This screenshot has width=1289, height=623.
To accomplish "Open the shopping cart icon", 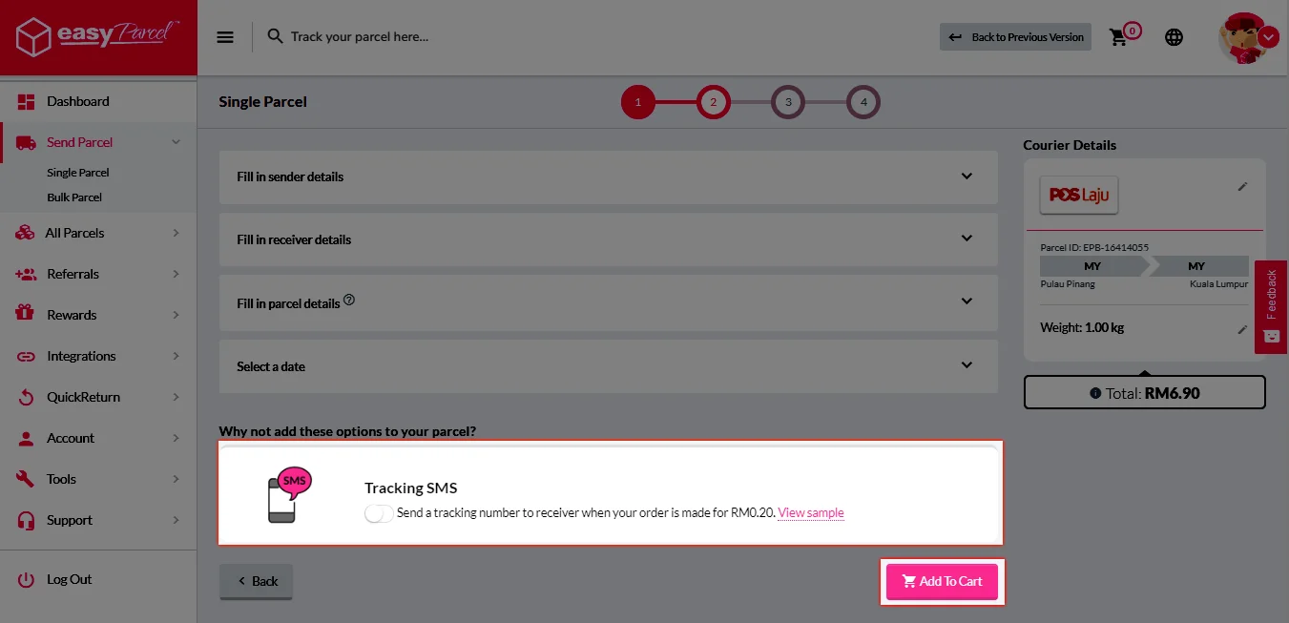I will (x=1118, y=37).
